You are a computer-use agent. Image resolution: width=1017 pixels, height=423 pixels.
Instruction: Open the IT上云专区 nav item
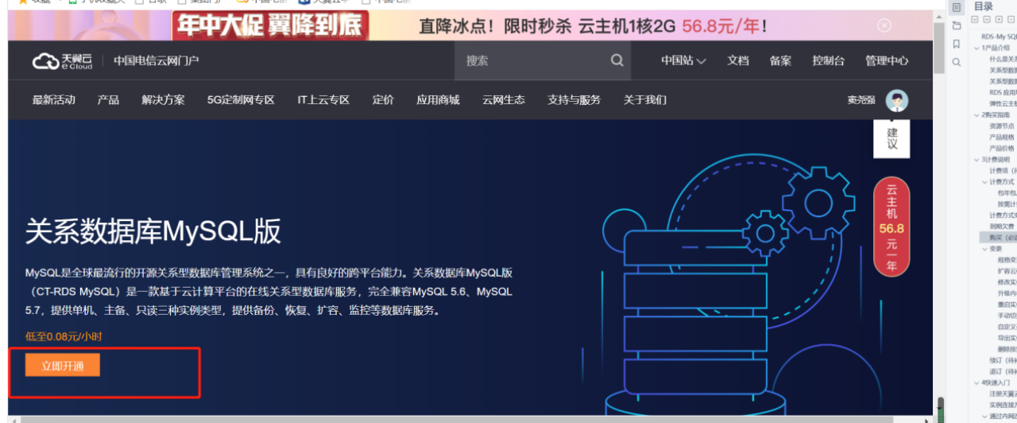click(323, 100)
